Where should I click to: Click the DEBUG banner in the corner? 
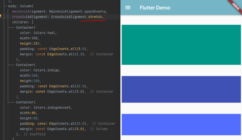[236, 6]
